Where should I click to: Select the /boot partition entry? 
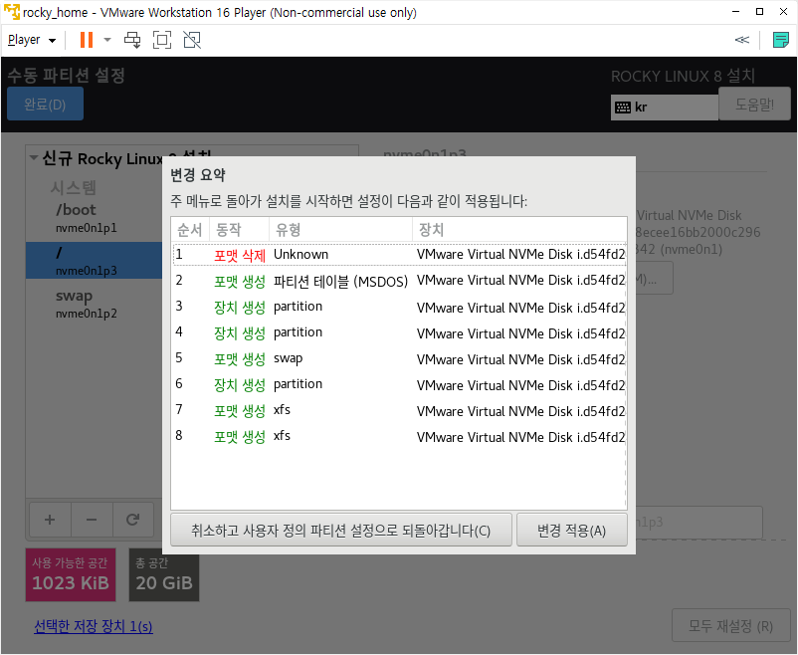click(95, 217)
